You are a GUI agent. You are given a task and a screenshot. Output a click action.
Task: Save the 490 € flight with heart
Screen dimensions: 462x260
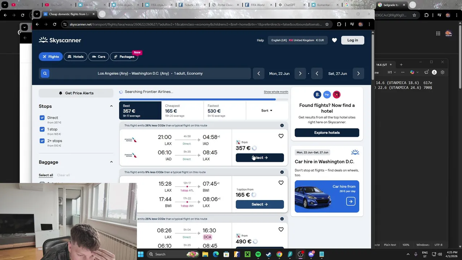click(x=281, y=229)
